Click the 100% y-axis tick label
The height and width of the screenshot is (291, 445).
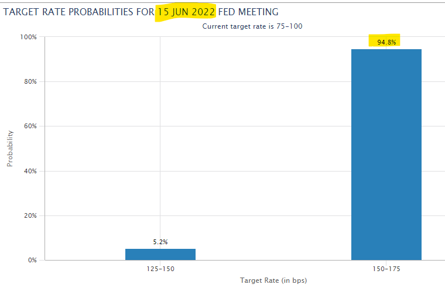(x=29, y=37)
